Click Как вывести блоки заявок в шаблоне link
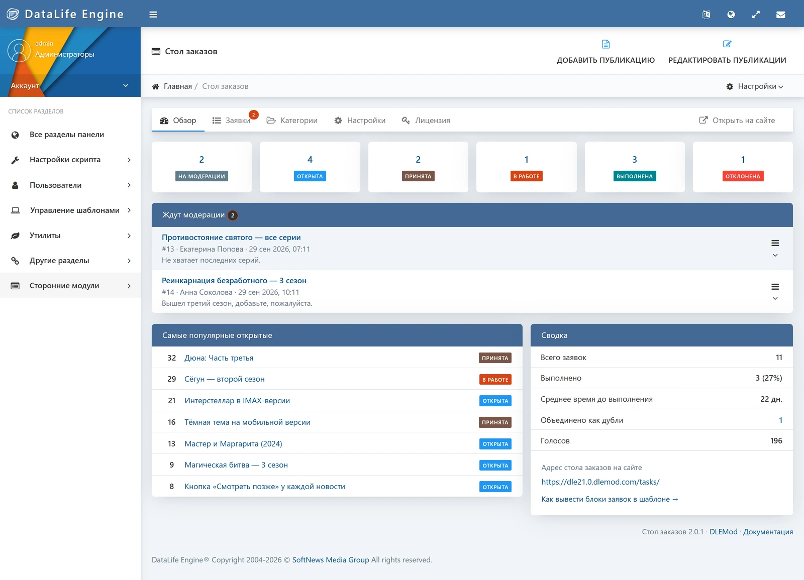 (x=610, y=499)
